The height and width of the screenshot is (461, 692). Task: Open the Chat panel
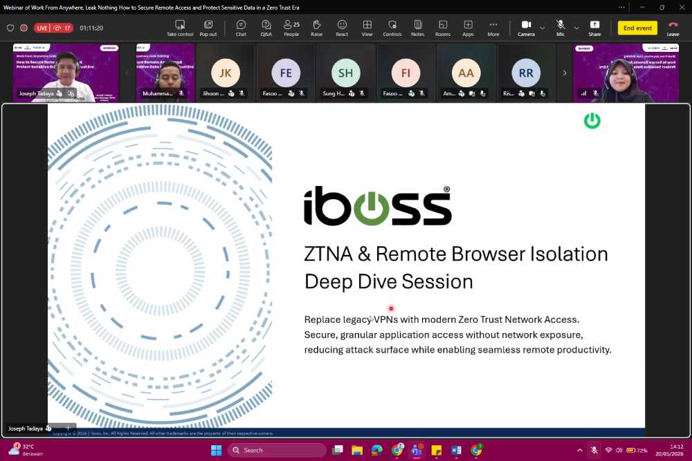(241, 28)
